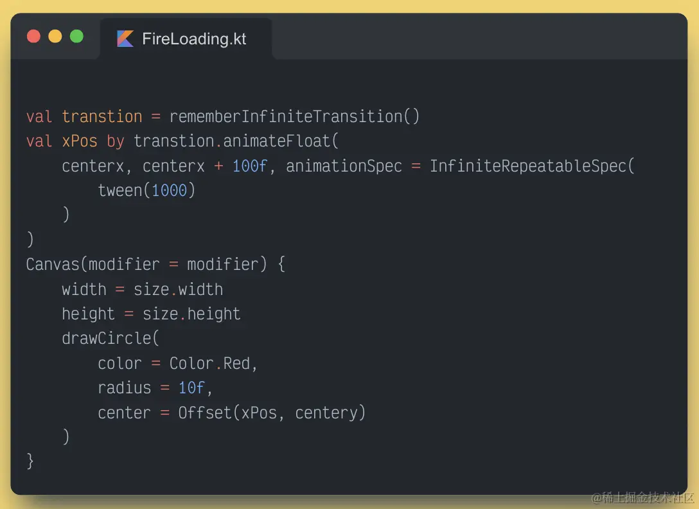The image size is (699, 509).
Task: Click the 10f radius value
Action: pos(192,388)
